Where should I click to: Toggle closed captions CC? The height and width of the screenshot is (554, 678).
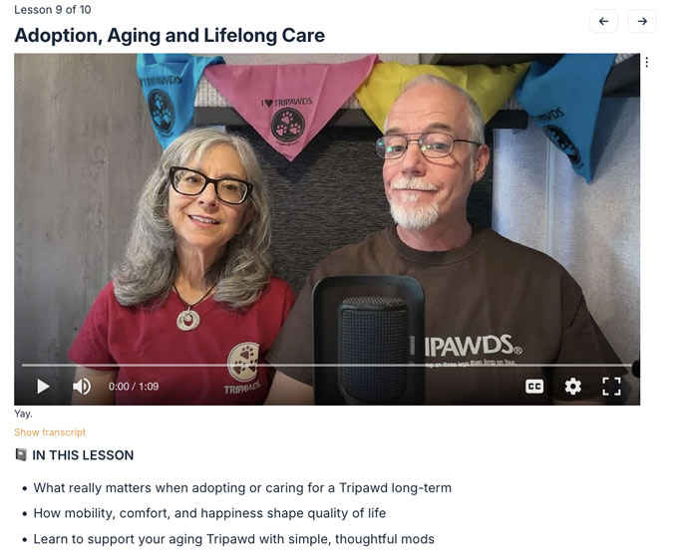point(534,386)
